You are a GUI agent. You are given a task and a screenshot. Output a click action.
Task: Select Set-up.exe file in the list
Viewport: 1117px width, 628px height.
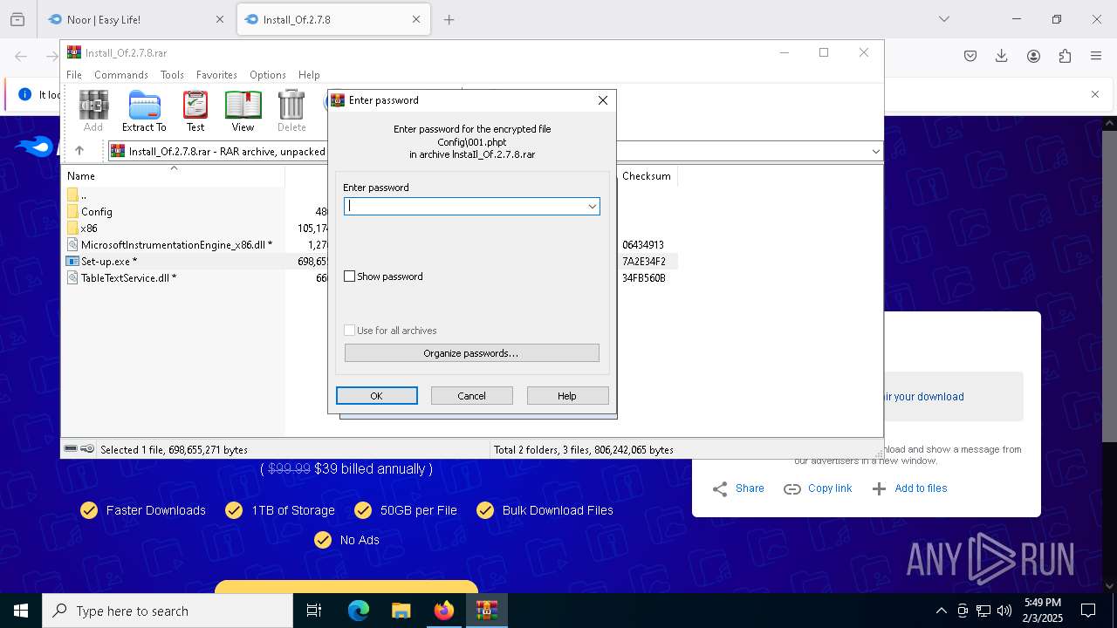pyautogui.click(x=109, y=261)
